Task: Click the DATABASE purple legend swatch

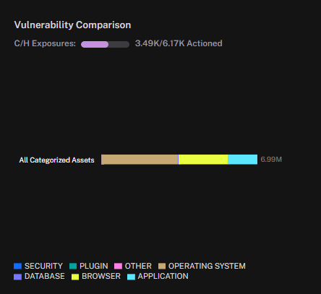Action: point(18,277)
